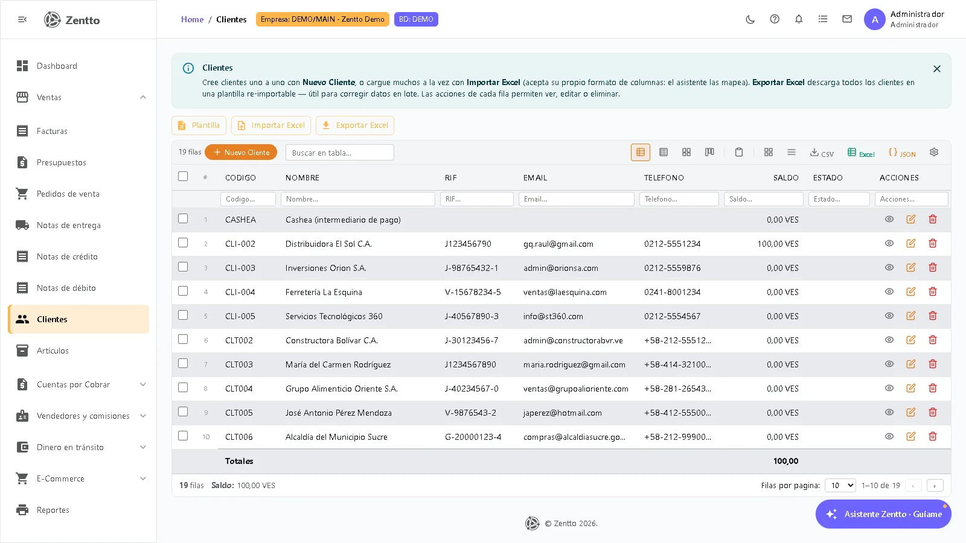Open Notas de crédito in sidebar
Screen dimensions: 966x543
tap(78, 256)
